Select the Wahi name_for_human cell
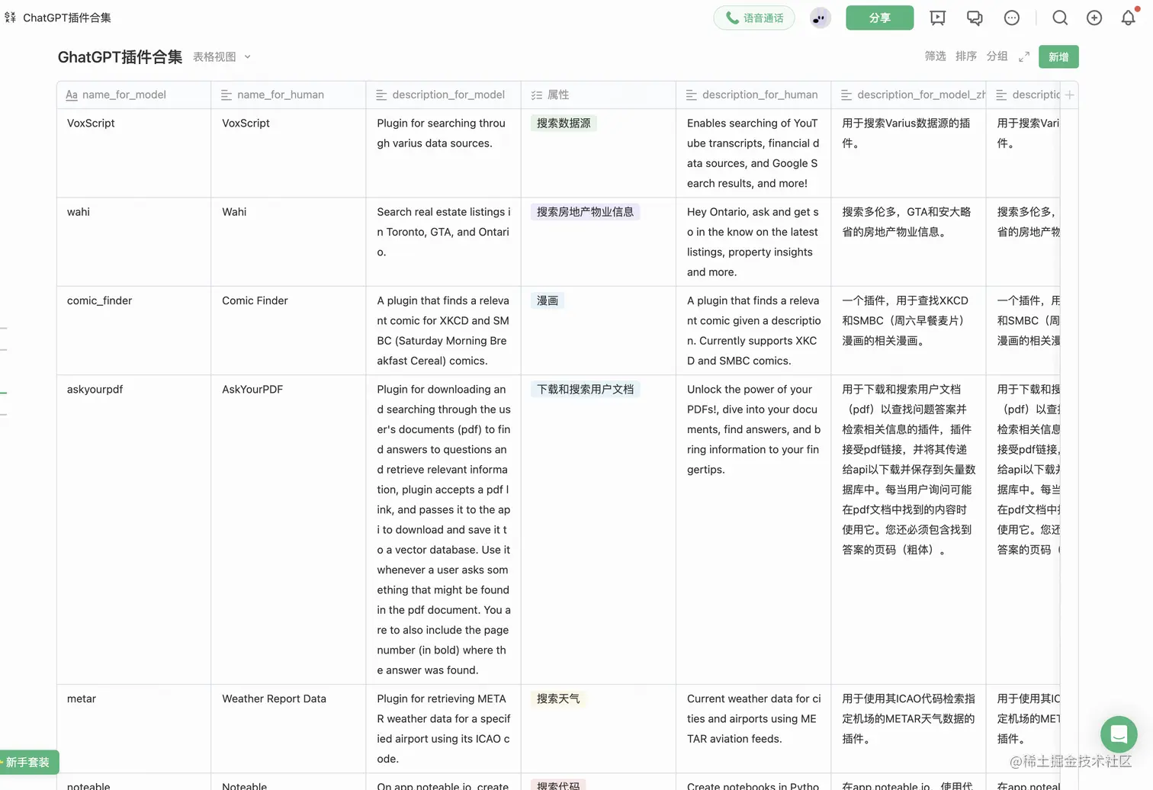The width and height of the screenshot is (1153, 790). 288,242
